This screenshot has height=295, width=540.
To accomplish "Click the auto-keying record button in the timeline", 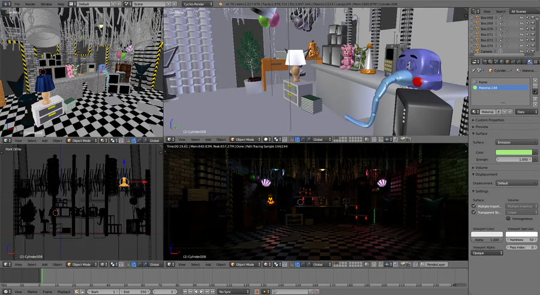I will click(257, 291).
